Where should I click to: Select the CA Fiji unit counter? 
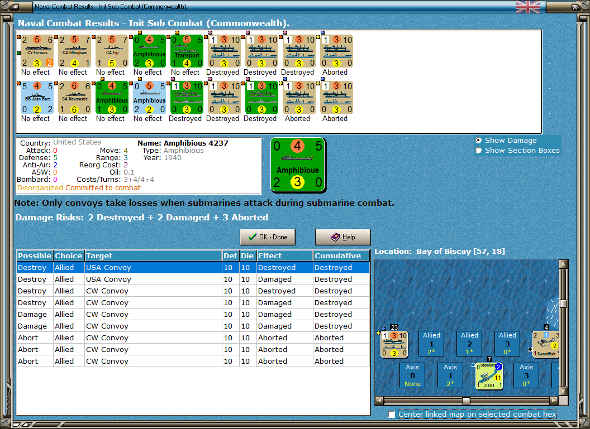(112, 51)
